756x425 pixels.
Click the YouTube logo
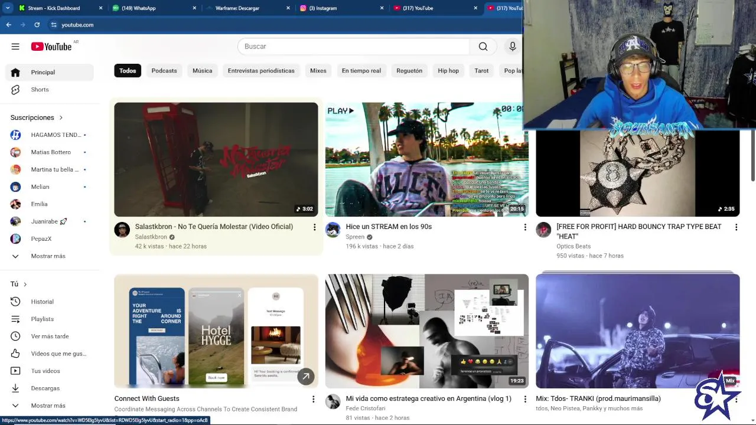pyautogui.click(x=51, y=47)
